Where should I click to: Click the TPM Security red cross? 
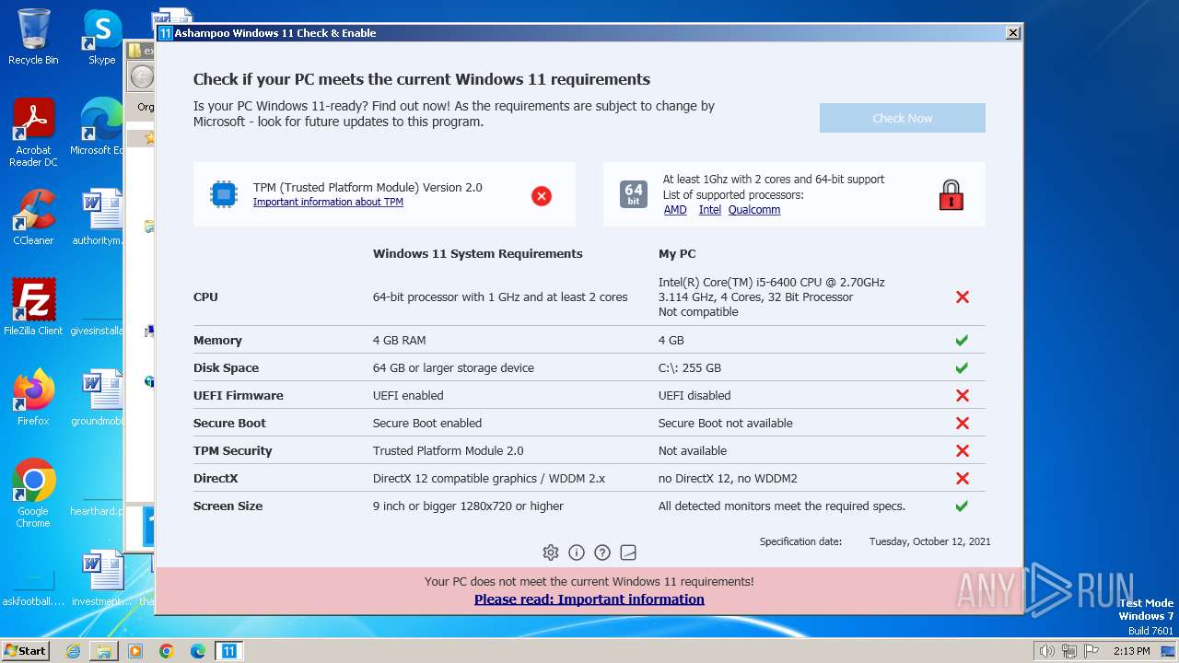point(963,450)
